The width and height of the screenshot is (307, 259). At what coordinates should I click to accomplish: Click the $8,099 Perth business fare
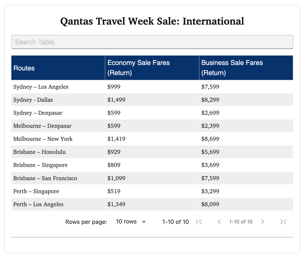pyautogui.click(x=210, y=204)
